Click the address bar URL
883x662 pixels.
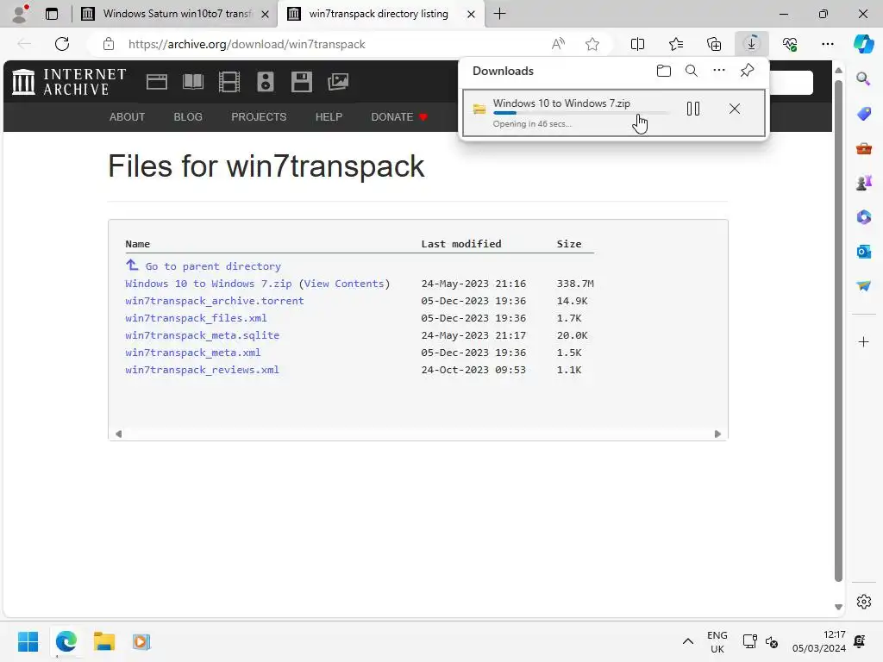(x=247, y=44)
